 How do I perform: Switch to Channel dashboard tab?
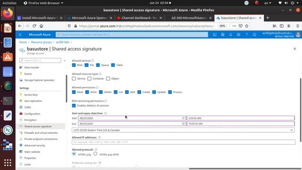pos(140,18)
